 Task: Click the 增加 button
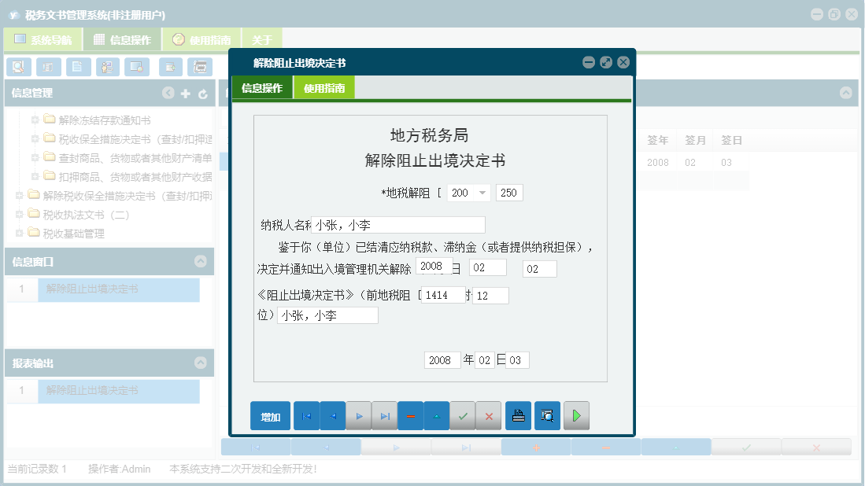click(270, 415)
